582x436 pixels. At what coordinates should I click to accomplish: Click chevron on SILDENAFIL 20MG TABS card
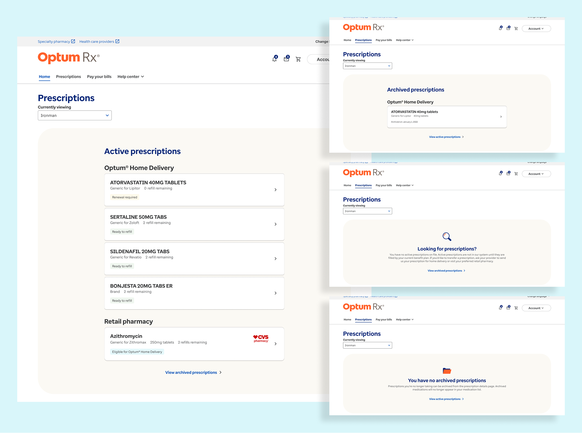[x=276, y=259]
